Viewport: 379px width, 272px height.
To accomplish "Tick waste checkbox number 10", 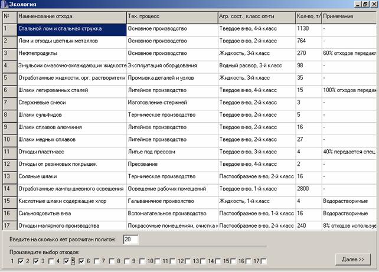I will pyautogui.click(x=158, y=261).
